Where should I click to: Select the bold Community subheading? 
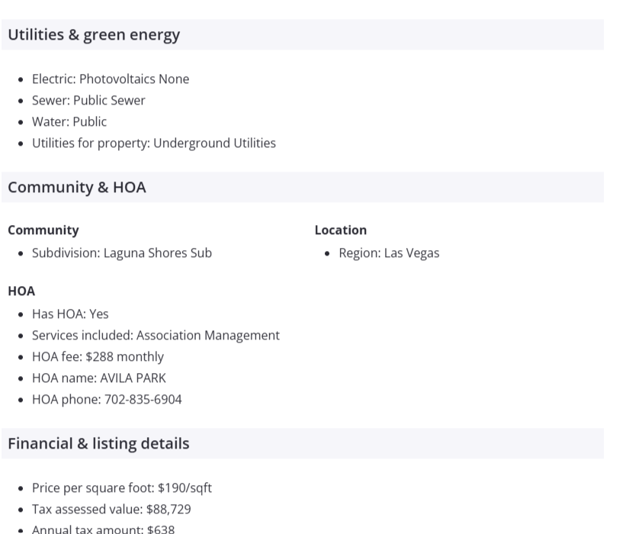click(x=43, y=230)
